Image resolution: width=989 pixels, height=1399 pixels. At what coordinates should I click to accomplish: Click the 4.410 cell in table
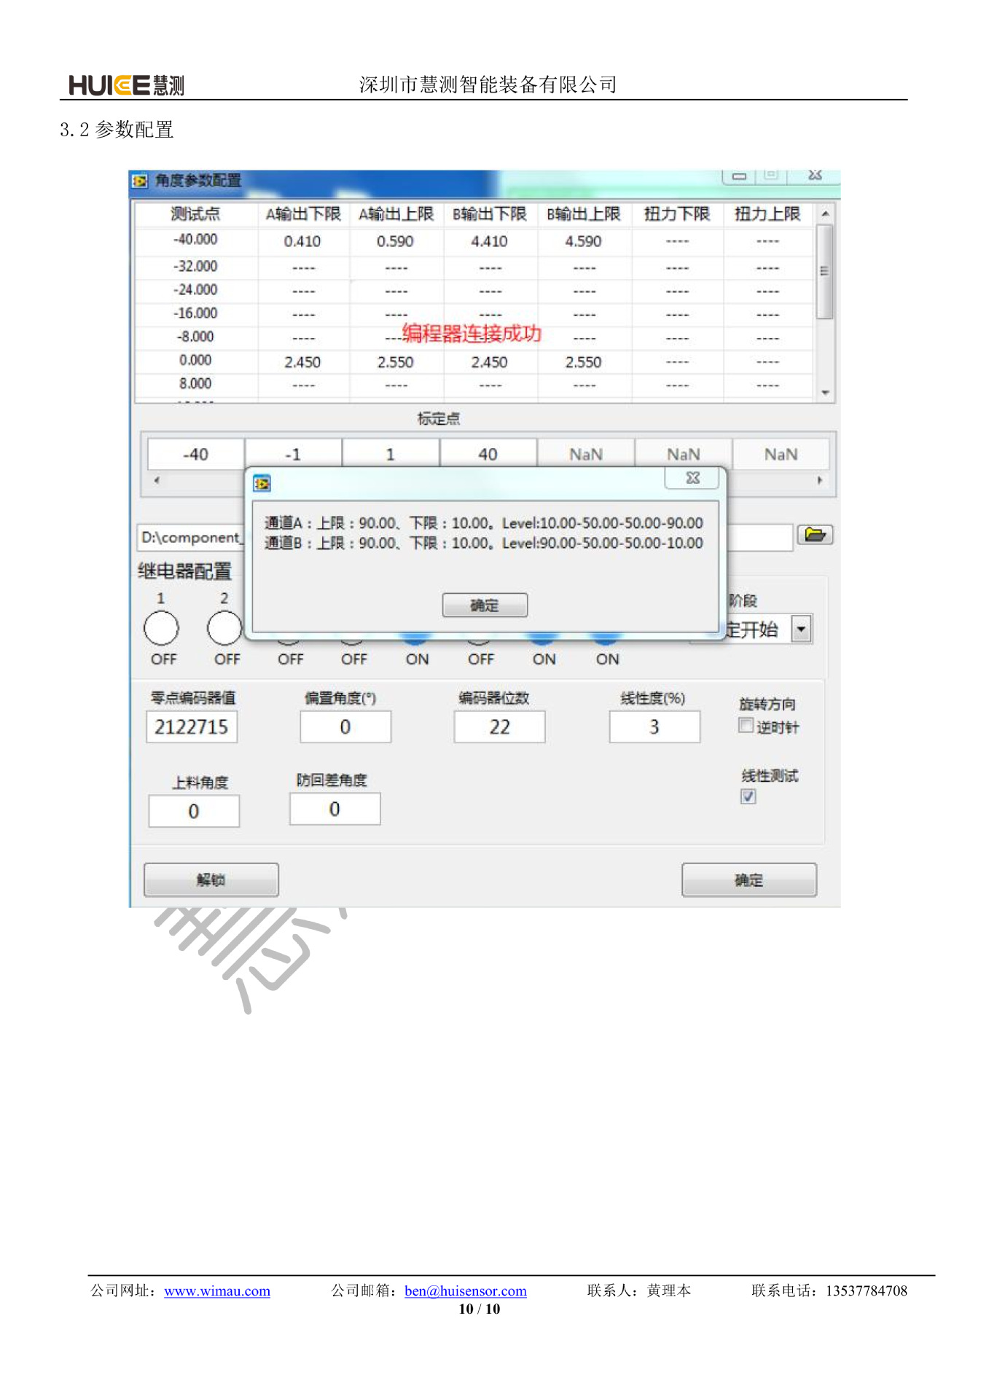tap(489, 241)
